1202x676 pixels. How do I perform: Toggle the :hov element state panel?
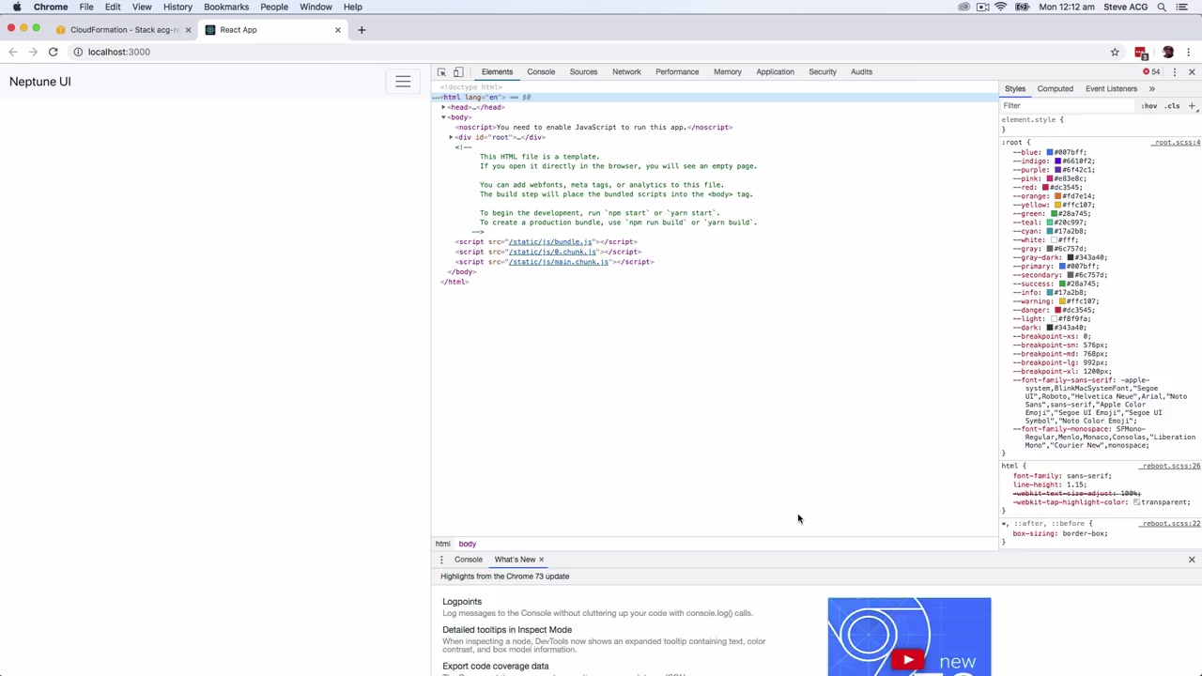(x=1149, y=106)
